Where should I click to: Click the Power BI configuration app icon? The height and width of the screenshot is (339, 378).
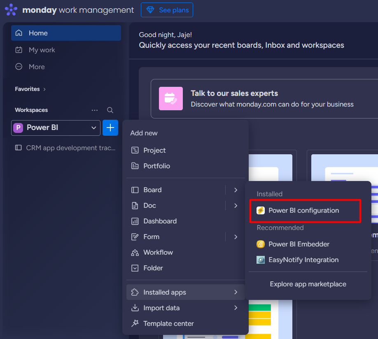coord(261,211)
